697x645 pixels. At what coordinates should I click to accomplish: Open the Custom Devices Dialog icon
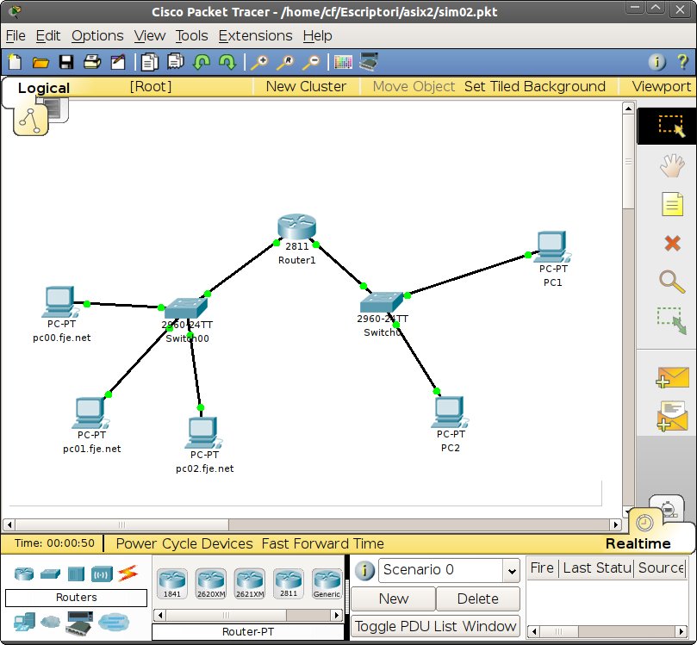[369, 62]
